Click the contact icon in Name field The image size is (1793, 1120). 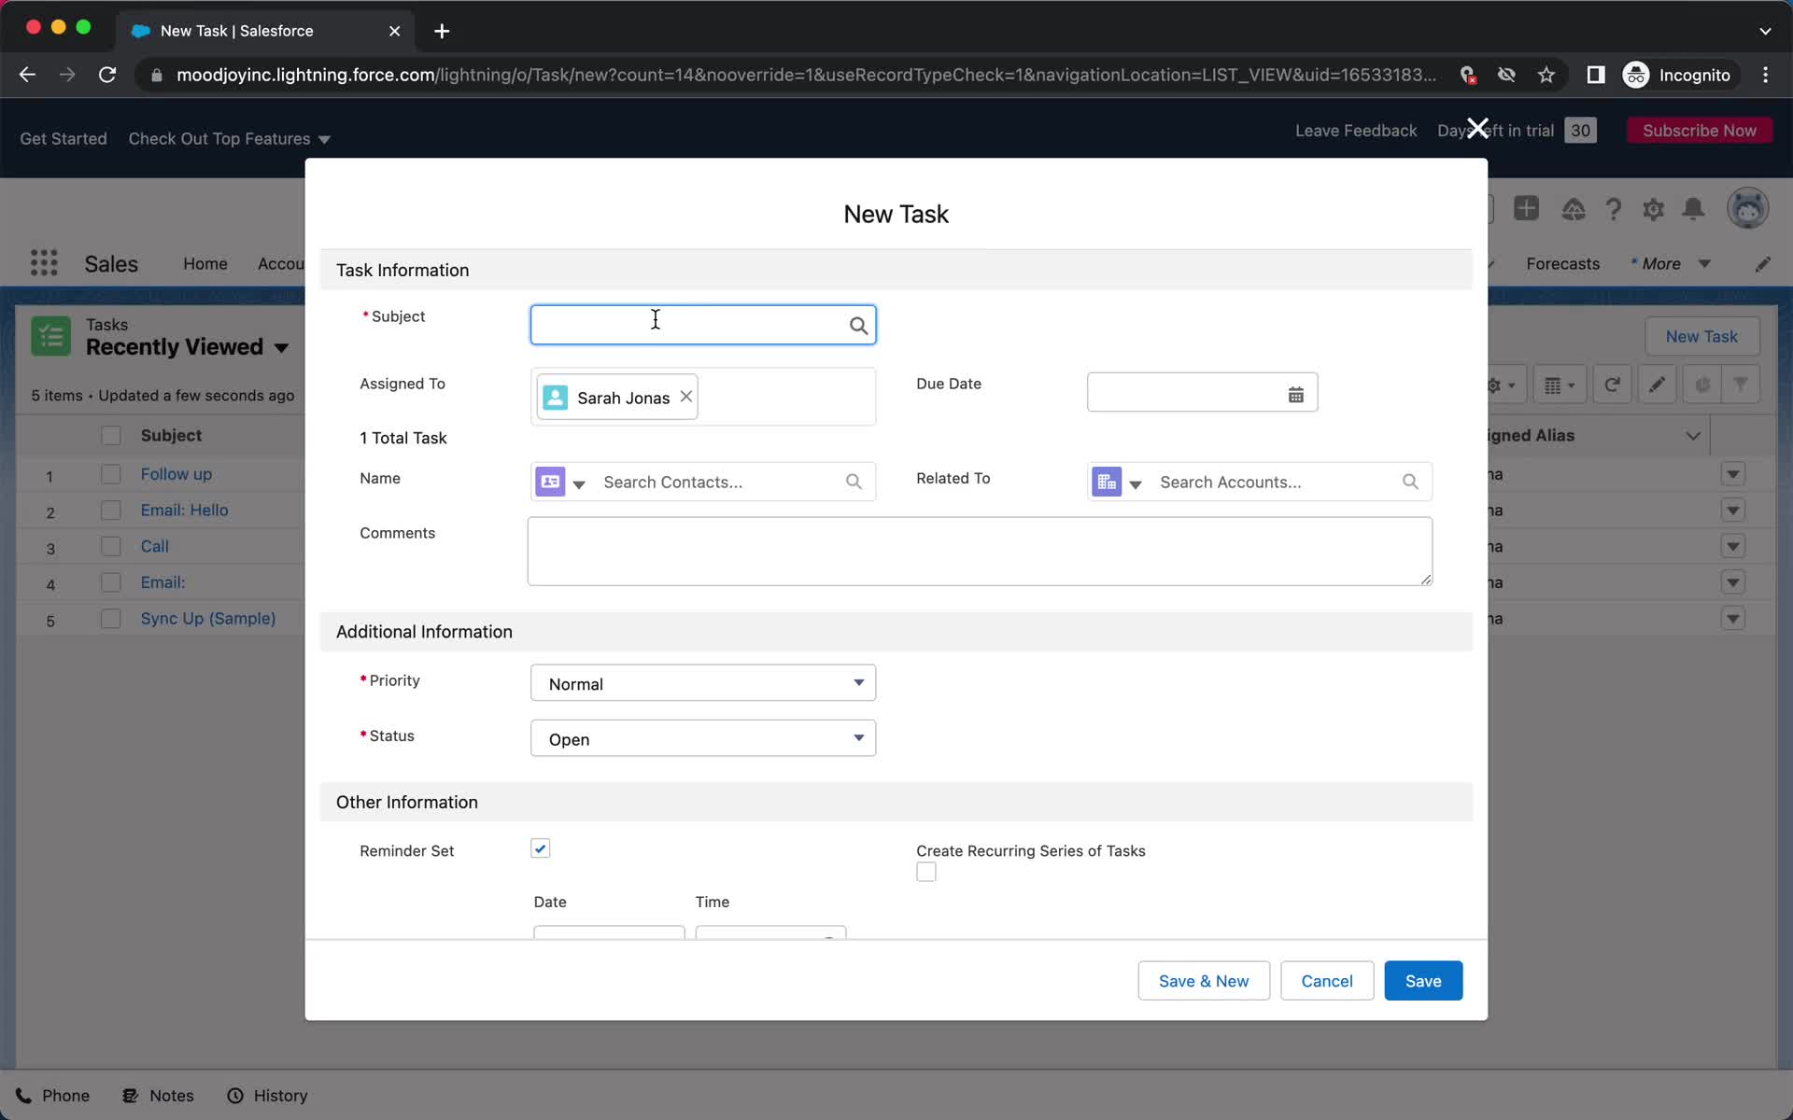[550, 482]
